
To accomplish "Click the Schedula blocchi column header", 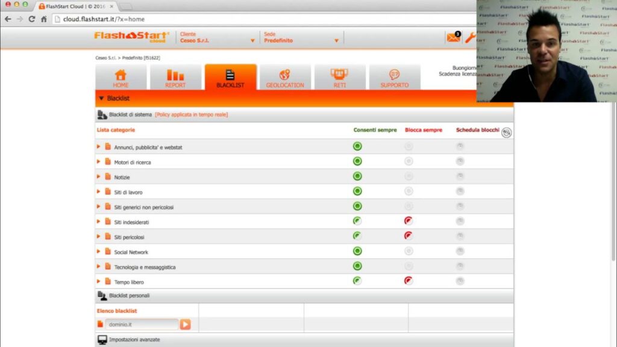I will pos(477,130).
